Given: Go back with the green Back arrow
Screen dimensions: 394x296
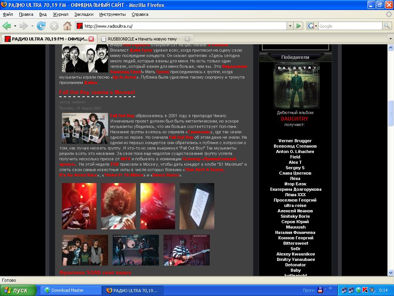Looking at the screenshot, I should click(x=7, y=26).
